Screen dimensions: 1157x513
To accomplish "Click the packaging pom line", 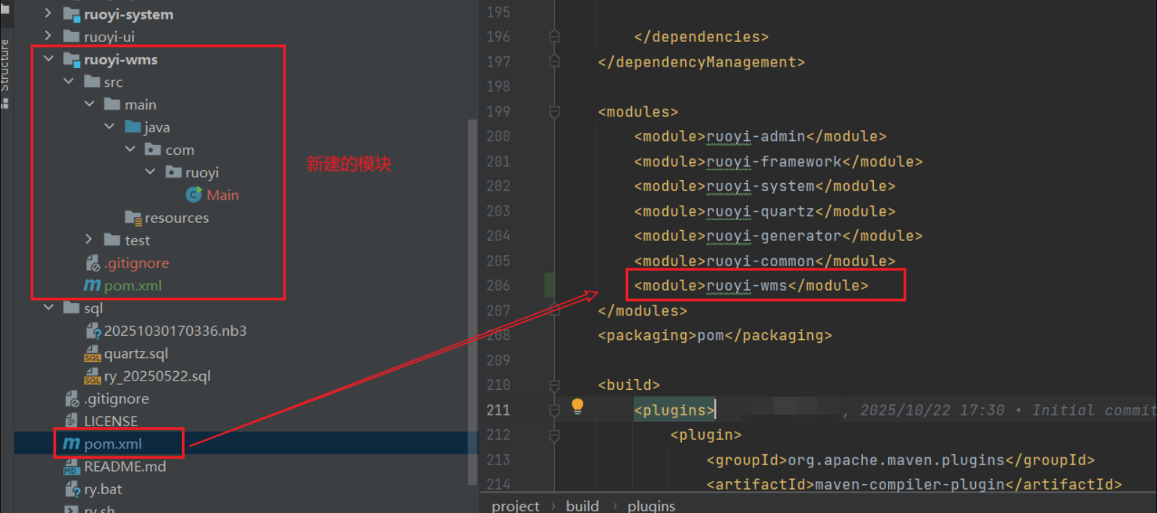I will pos(714,335).
